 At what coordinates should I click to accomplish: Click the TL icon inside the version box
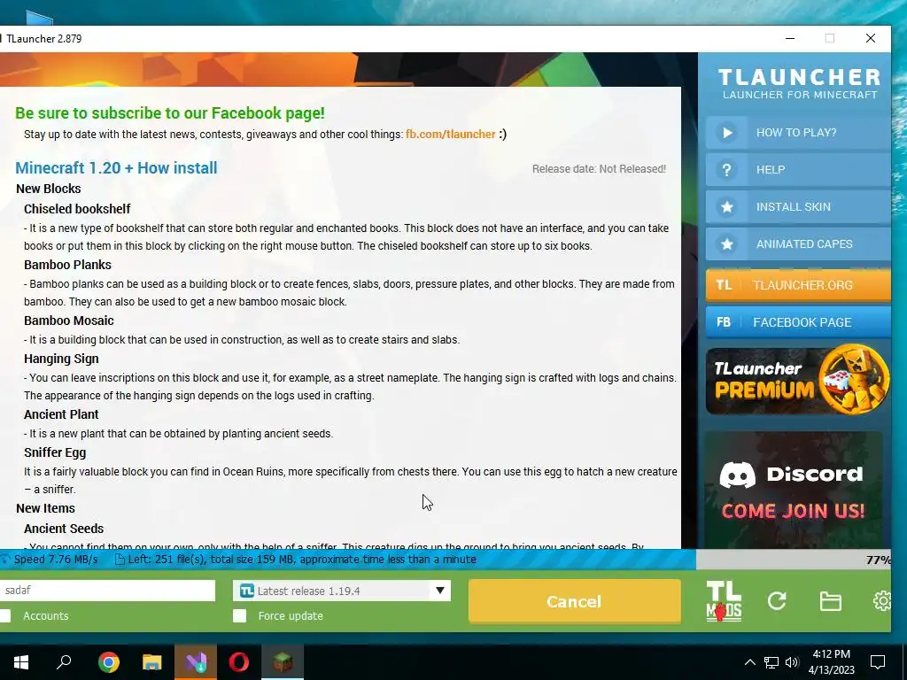pos(247,591)
